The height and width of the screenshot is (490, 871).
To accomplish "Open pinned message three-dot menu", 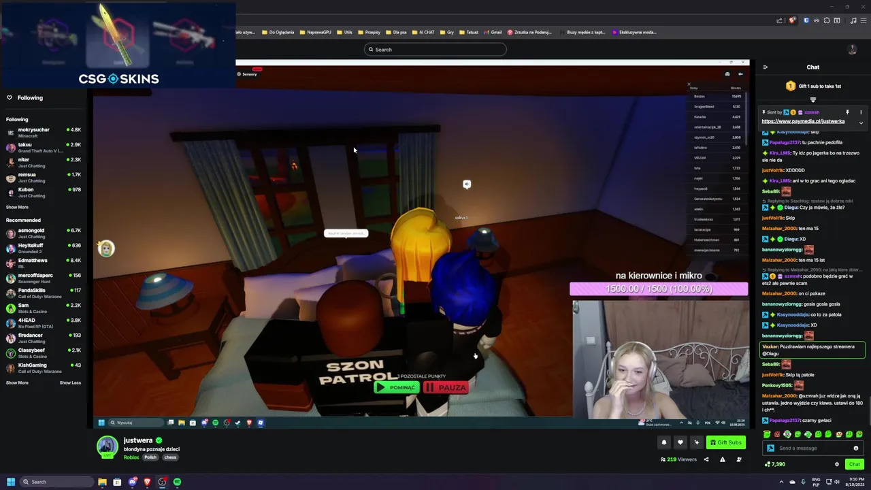I will pos(861,112).
